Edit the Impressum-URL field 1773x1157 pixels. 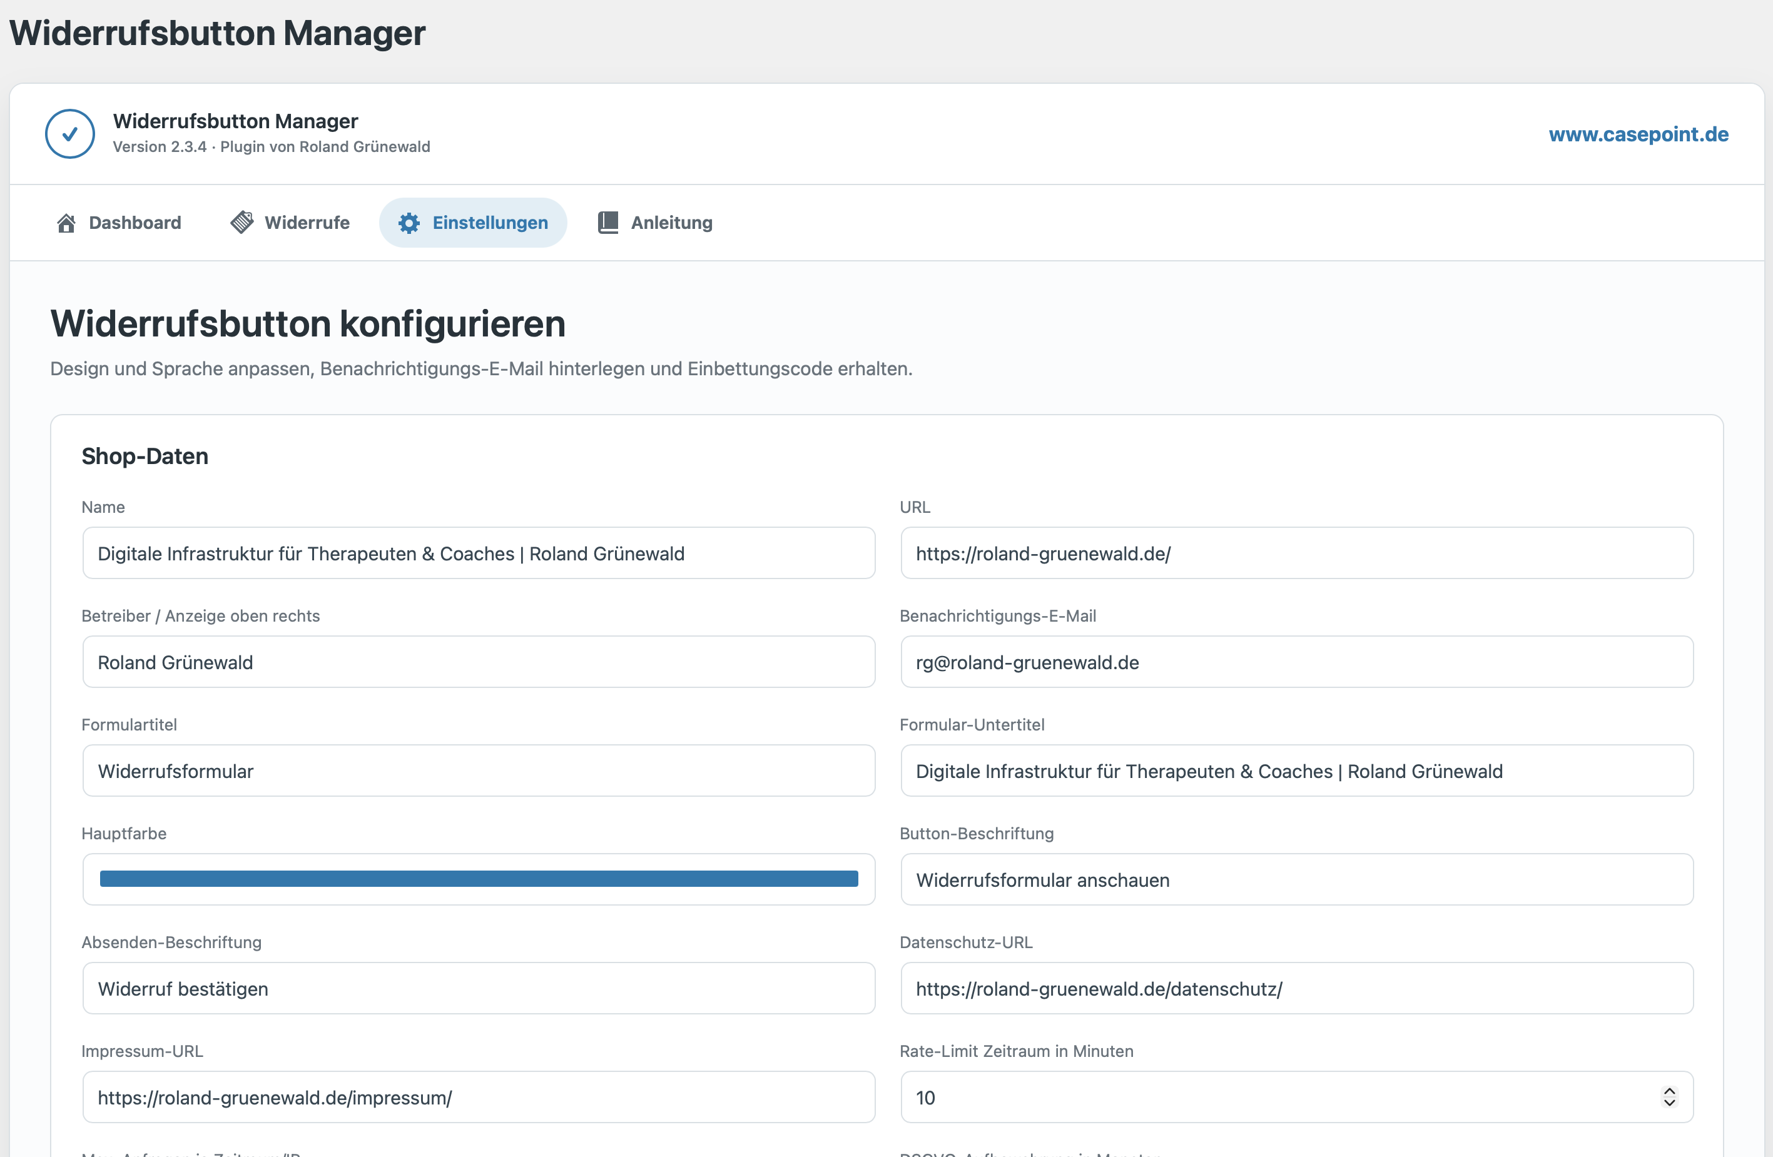coord(479,1097)
